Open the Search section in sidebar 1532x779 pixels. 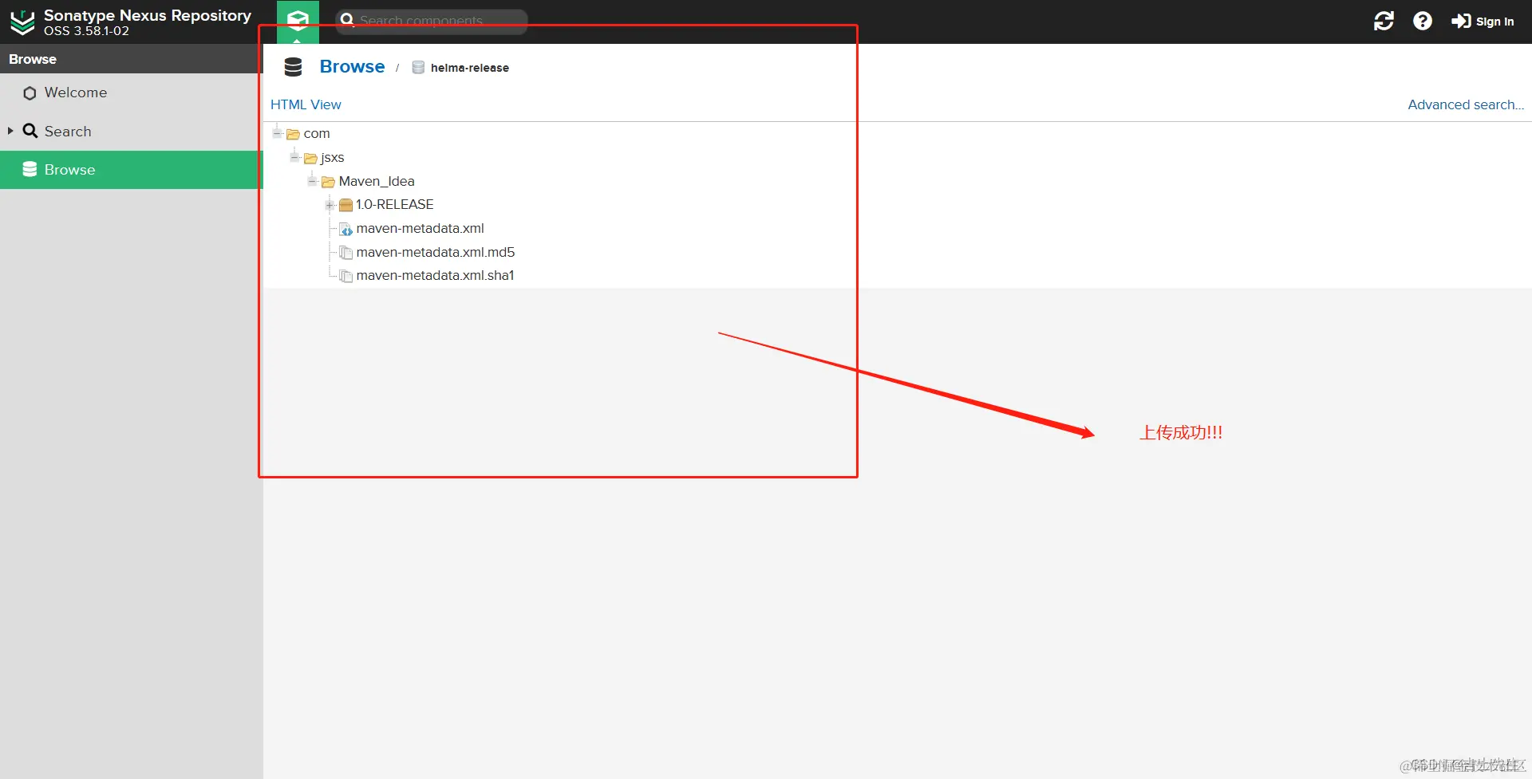pyautogui.click(x=132, y=132)
